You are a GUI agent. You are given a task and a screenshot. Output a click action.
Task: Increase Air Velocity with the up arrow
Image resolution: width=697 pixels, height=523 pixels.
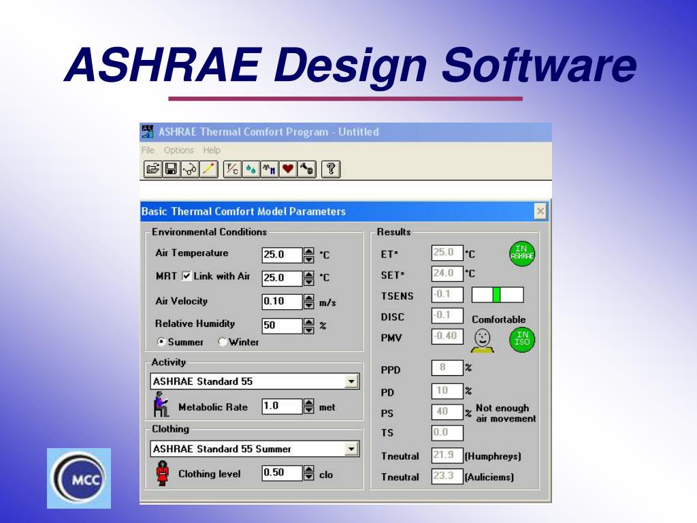[308, 298]
